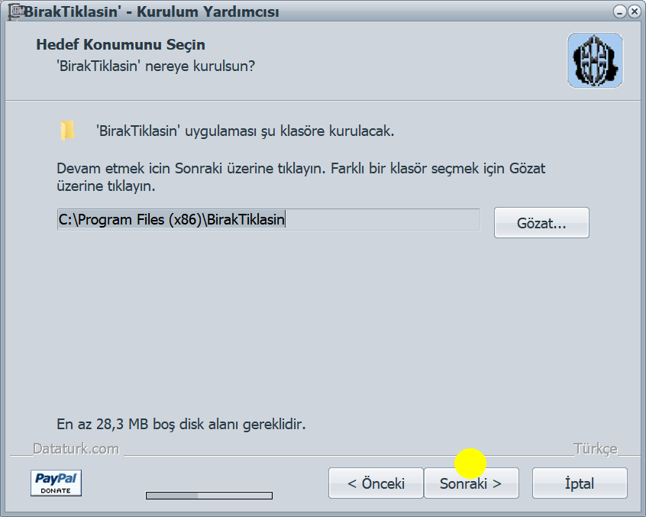Image resolution: width=646 pixels, height=517 pixels.
Task: Click the installer icon in the title bar
Action: [x=16, y=11]
